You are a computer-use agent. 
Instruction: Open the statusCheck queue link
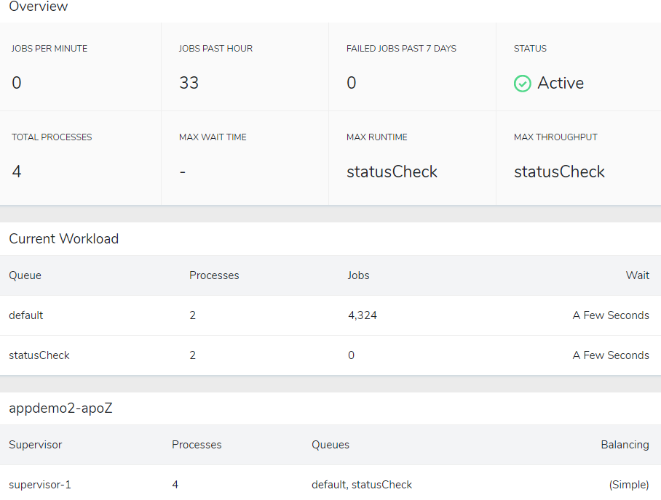(x=39, y=355)
